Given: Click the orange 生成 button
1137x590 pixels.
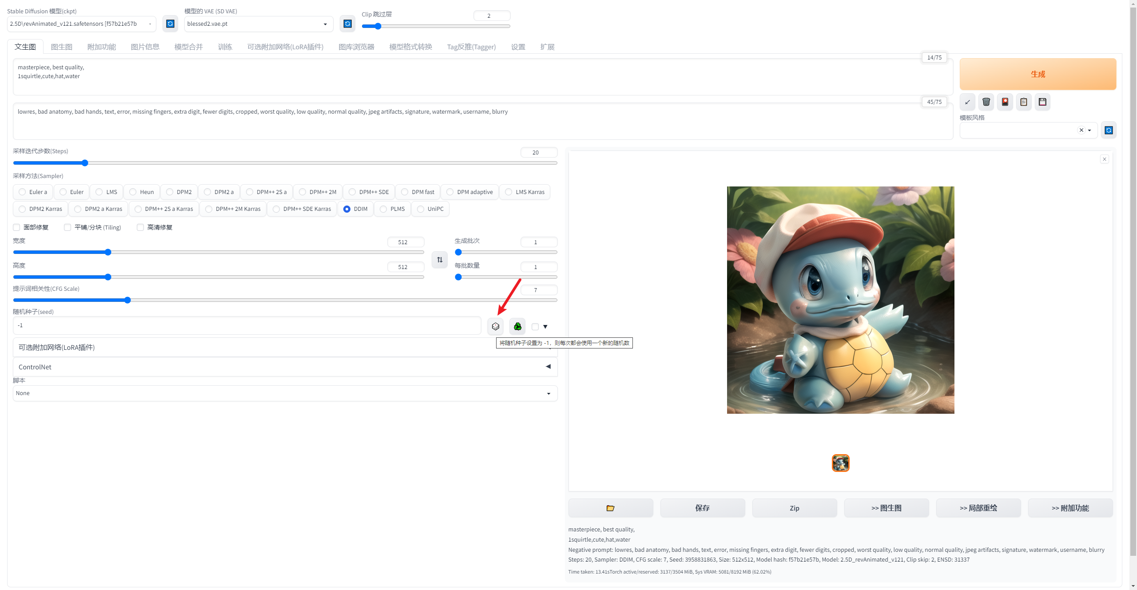Looking at the screenshot, I should [x=1038, y=74].
